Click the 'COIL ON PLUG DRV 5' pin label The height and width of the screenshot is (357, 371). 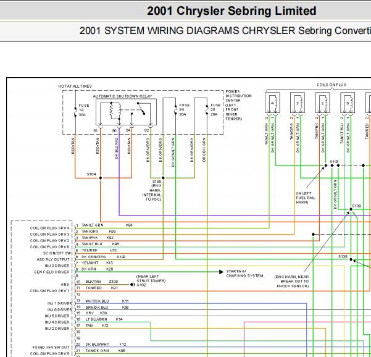pyautogui.click(x=50, y=353)
